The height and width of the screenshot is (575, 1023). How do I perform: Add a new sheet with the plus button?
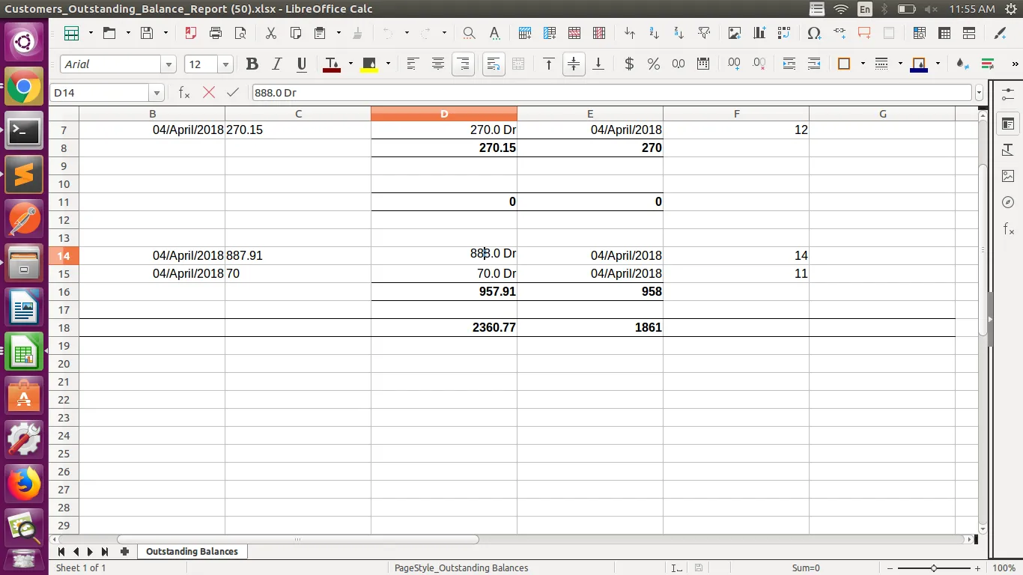pyautogui.click(x=124, y=552)
